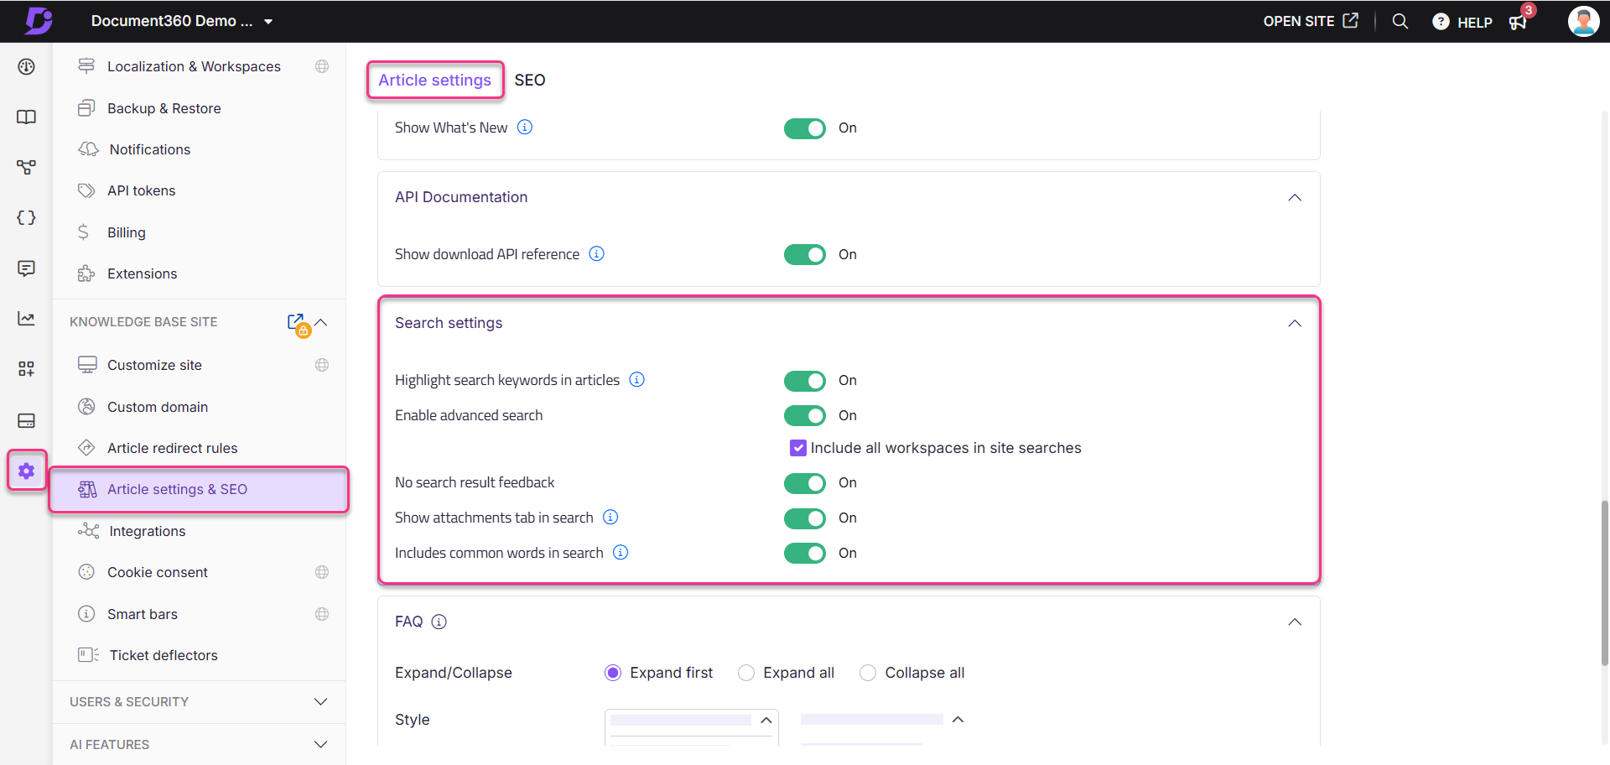Toggle Includes common words in search switch
Image resolution: width=1610 pixels, height=765 pixels.
click(805, 554)
